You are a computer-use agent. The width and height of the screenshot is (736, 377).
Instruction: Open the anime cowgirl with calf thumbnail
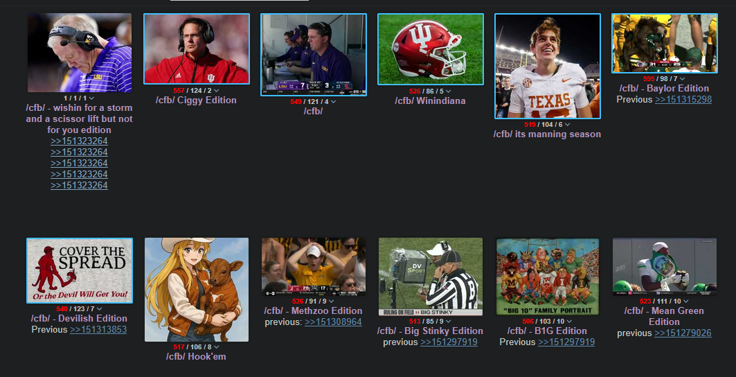197,290
